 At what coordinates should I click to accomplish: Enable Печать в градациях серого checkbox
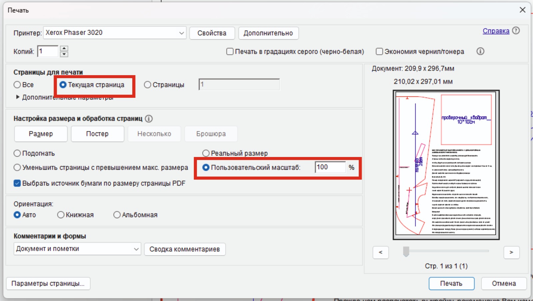tap(230, 52)
